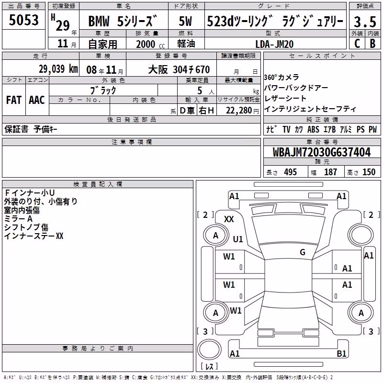Click the seating capacity 5人

206,90
